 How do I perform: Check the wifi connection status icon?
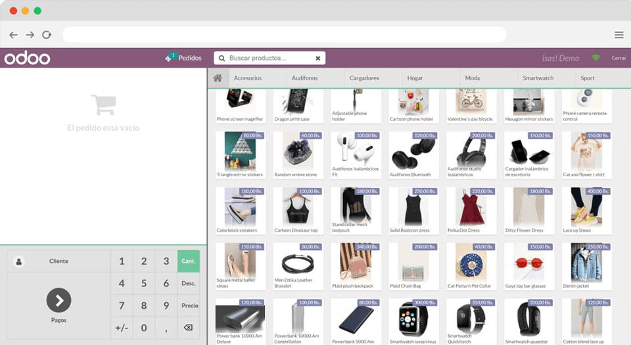point(596,58)
